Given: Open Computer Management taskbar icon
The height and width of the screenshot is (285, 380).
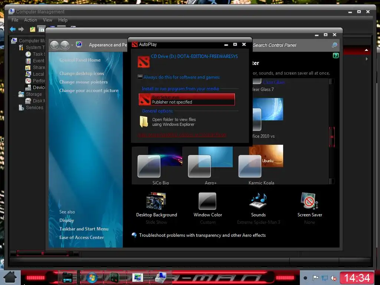Looking at the screenshot, I should tap(161, 278).
